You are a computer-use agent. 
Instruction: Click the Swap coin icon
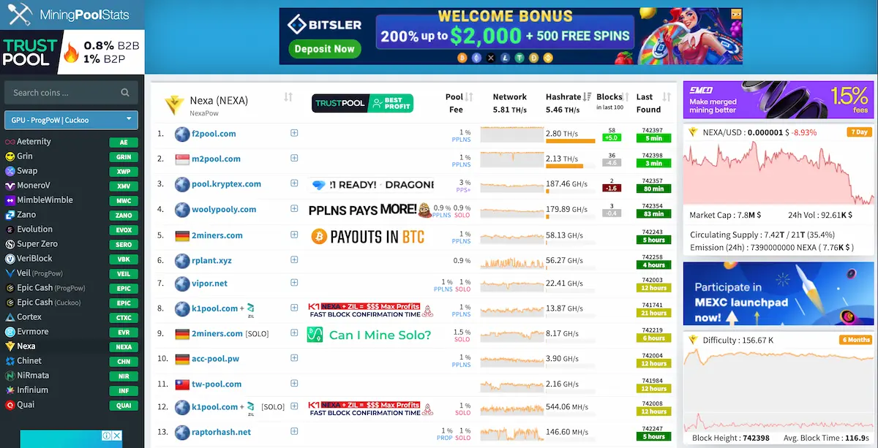point(10,171)
